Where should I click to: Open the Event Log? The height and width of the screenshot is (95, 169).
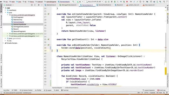pos(161,90)
